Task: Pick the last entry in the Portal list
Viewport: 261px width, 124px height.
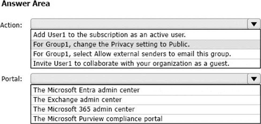Action: coord(145,119)
